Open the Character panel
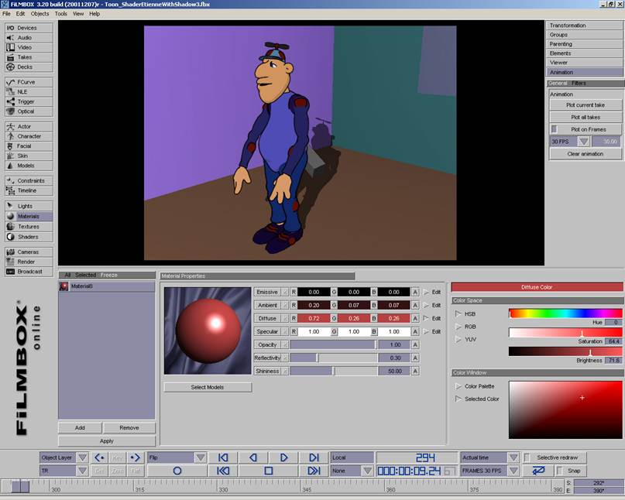The image size is (625, 500). (29, 136)
